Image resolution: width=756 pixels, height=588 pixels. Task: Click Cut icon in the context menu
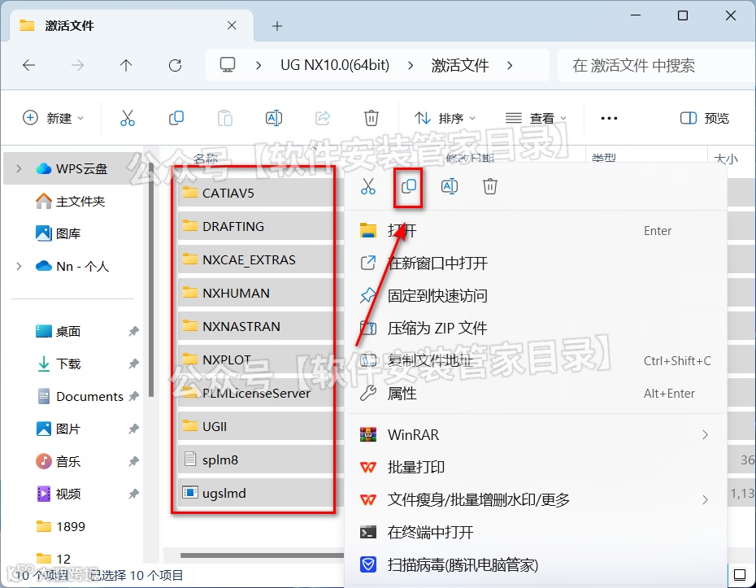(368, 187)
